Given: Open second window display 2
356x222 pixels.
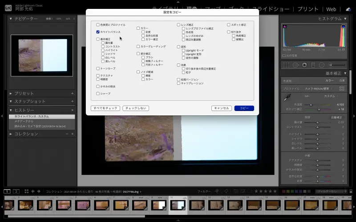Looking at the screenshot, I should coord(16,191).
